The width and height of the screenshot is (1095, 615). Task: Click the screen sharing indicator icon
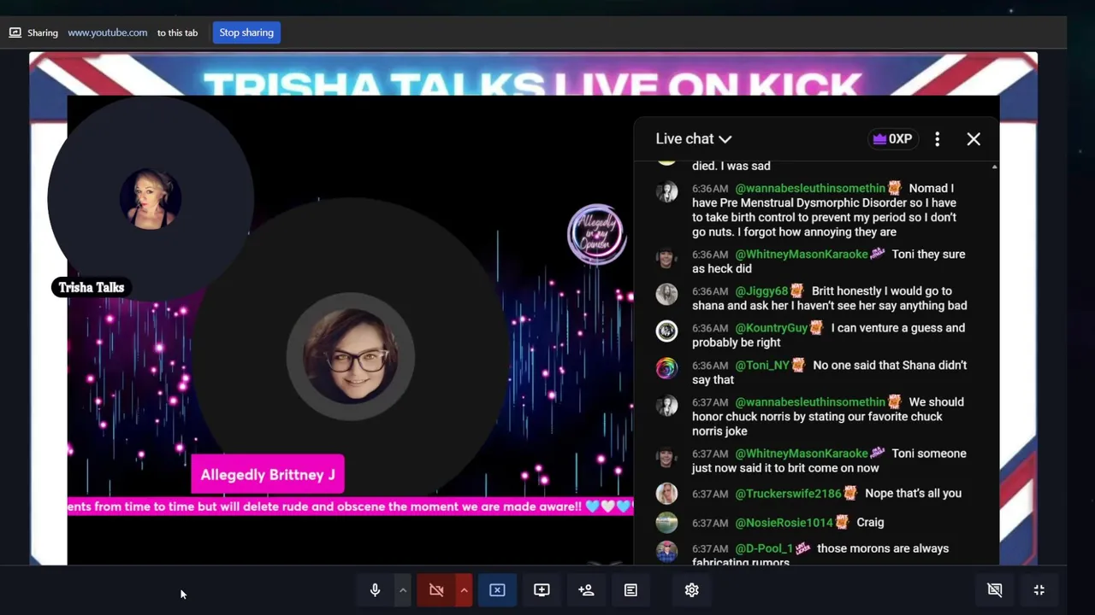[x=15, y=32]
